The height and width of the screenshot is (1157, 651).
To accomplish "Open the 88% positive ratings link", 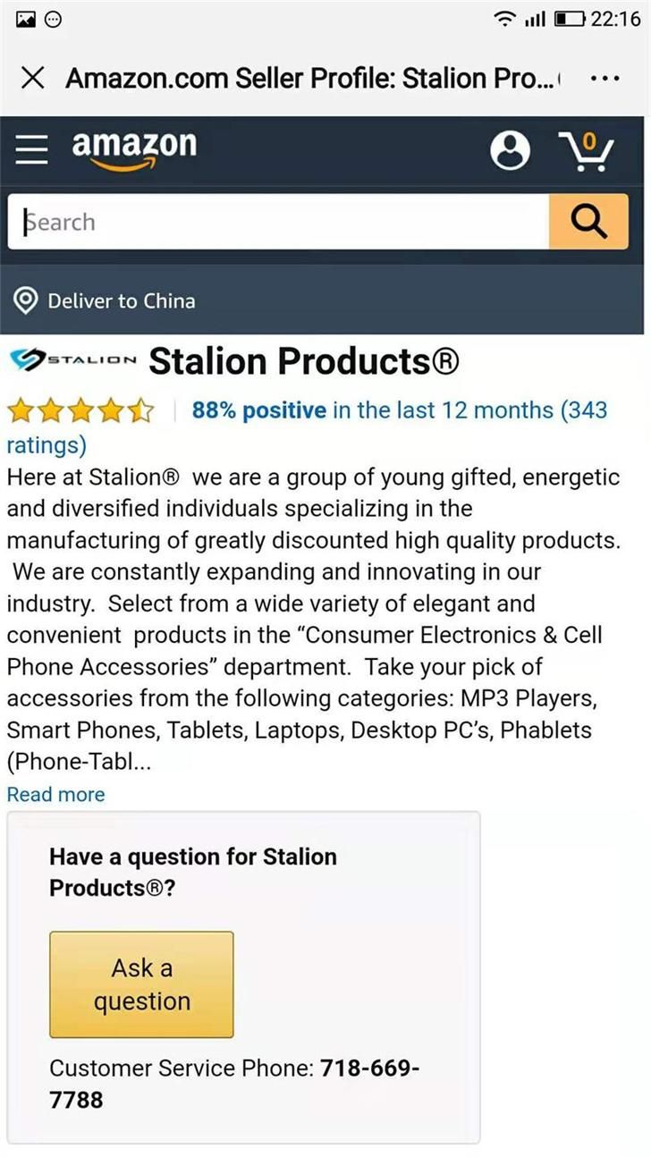I will [259, 410].
